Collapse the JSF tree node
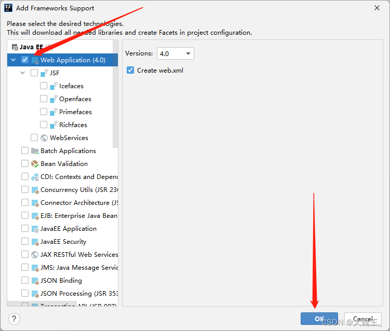Image resolution: width=390 pixels, height=331 pixels. pos(23,73)
